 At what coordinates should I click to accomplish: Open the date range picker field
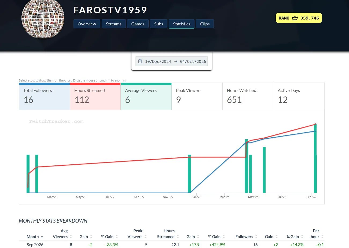172,61
